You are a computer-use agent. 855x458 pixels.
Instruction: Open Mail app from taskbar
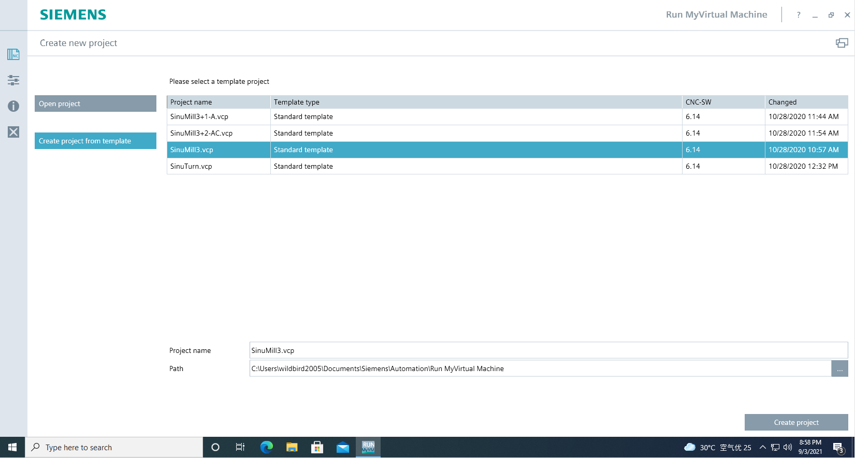[x=343, y=447]
